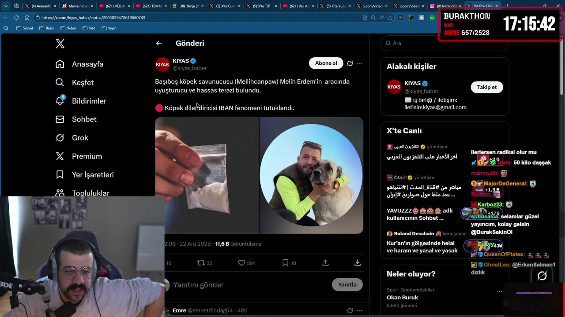Image resolution: width=565 pixels, height=317 pixels.
Task: Go back using the Gönderi arrow
Action: pyautogui.click(x=159, y=43)
